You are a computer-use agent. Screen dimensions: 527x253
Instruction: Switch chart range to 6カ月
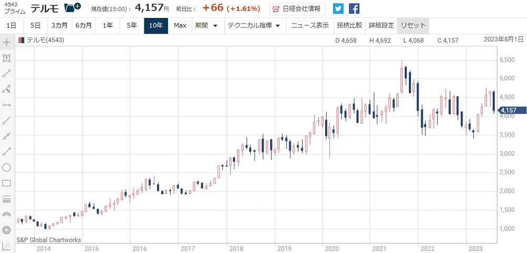click(x=84, y=26)
